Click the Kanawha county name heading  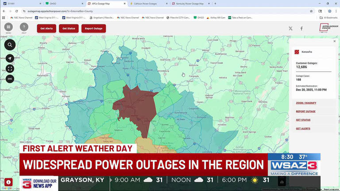tap(307, 52)
